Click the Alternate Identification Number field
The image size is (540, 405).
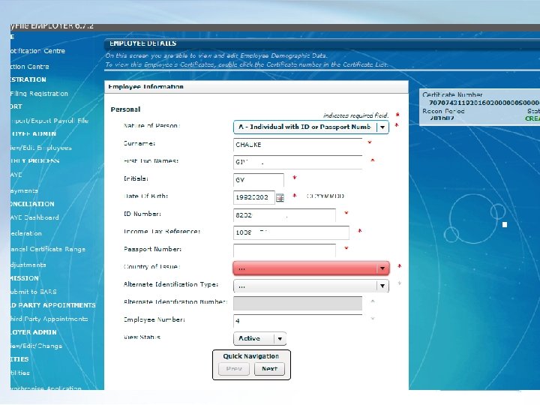tap(298, 304)
